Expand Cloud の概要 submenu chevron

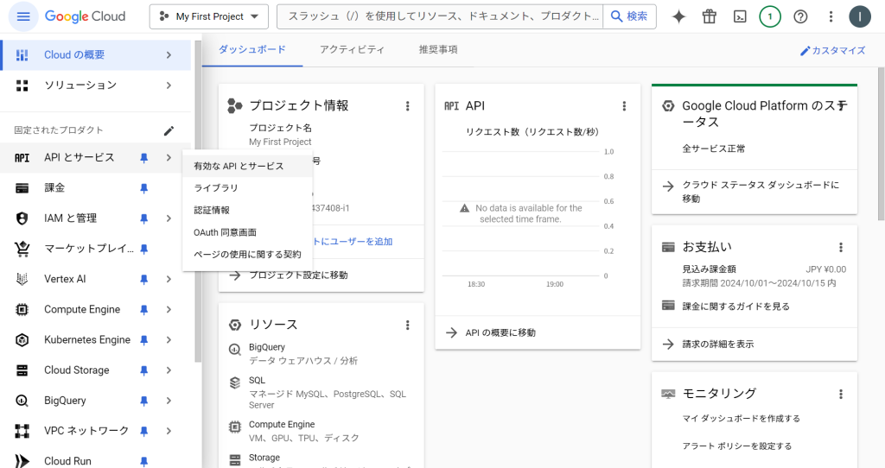169,54
